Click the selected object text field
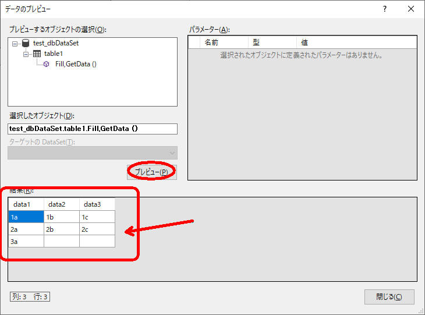Image resolution: width=425 pixels, height=315 pixels. click(x=93, y=129)
